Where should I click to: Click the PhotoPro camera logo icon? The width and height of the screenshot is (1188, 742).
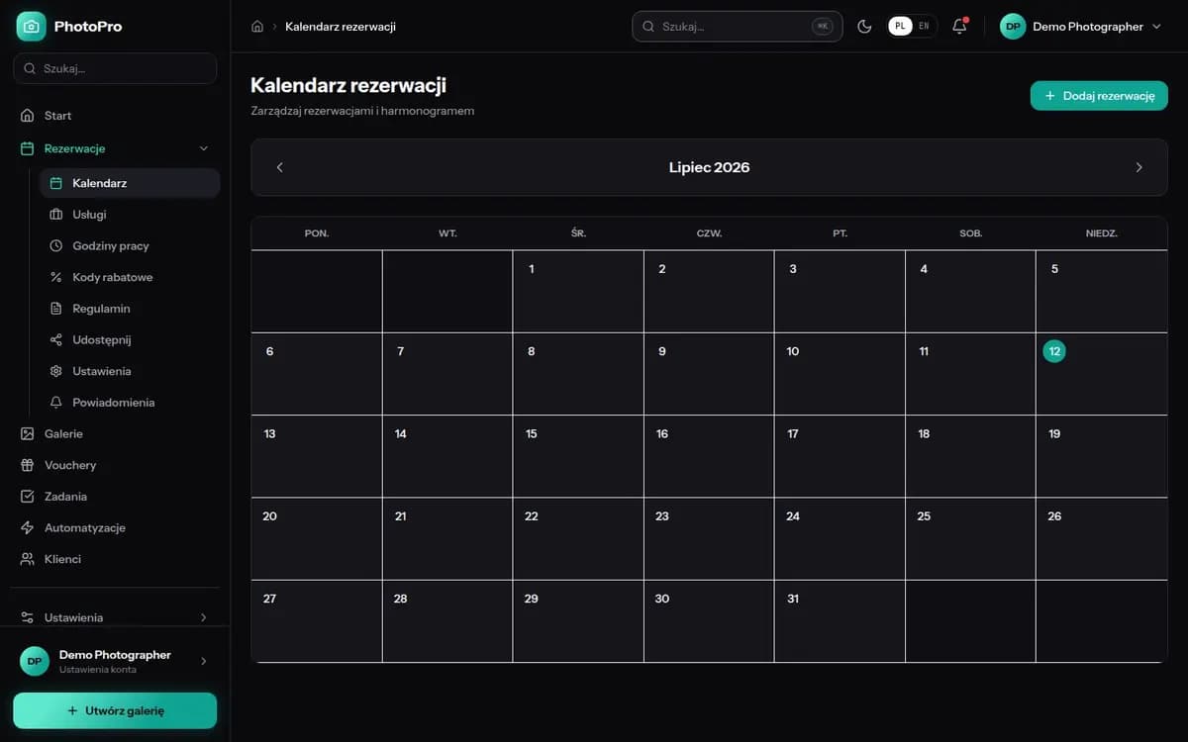[x=31, y=27]
